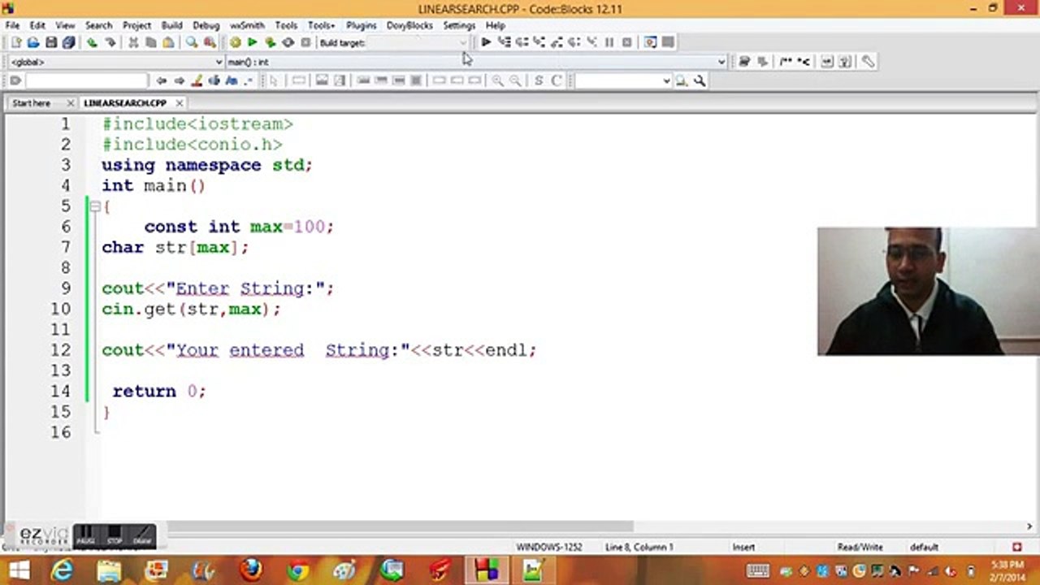Pause the ezvid recording
The image size is (1040, 585).
(x=85, y=535)
